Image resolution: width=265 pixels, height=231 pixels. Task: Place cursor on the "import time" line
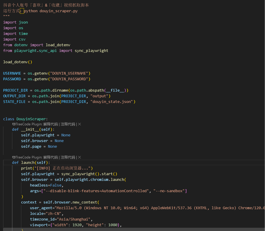point(16,34)
